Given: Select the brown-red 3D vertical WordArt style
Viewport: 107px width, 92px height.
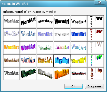Looking at the screenshot, I should tap(96, 74).
